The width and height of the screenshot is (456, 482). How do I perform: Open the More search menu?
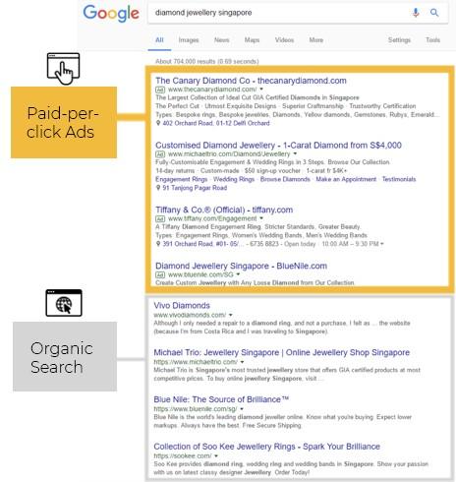pos(316,40)
